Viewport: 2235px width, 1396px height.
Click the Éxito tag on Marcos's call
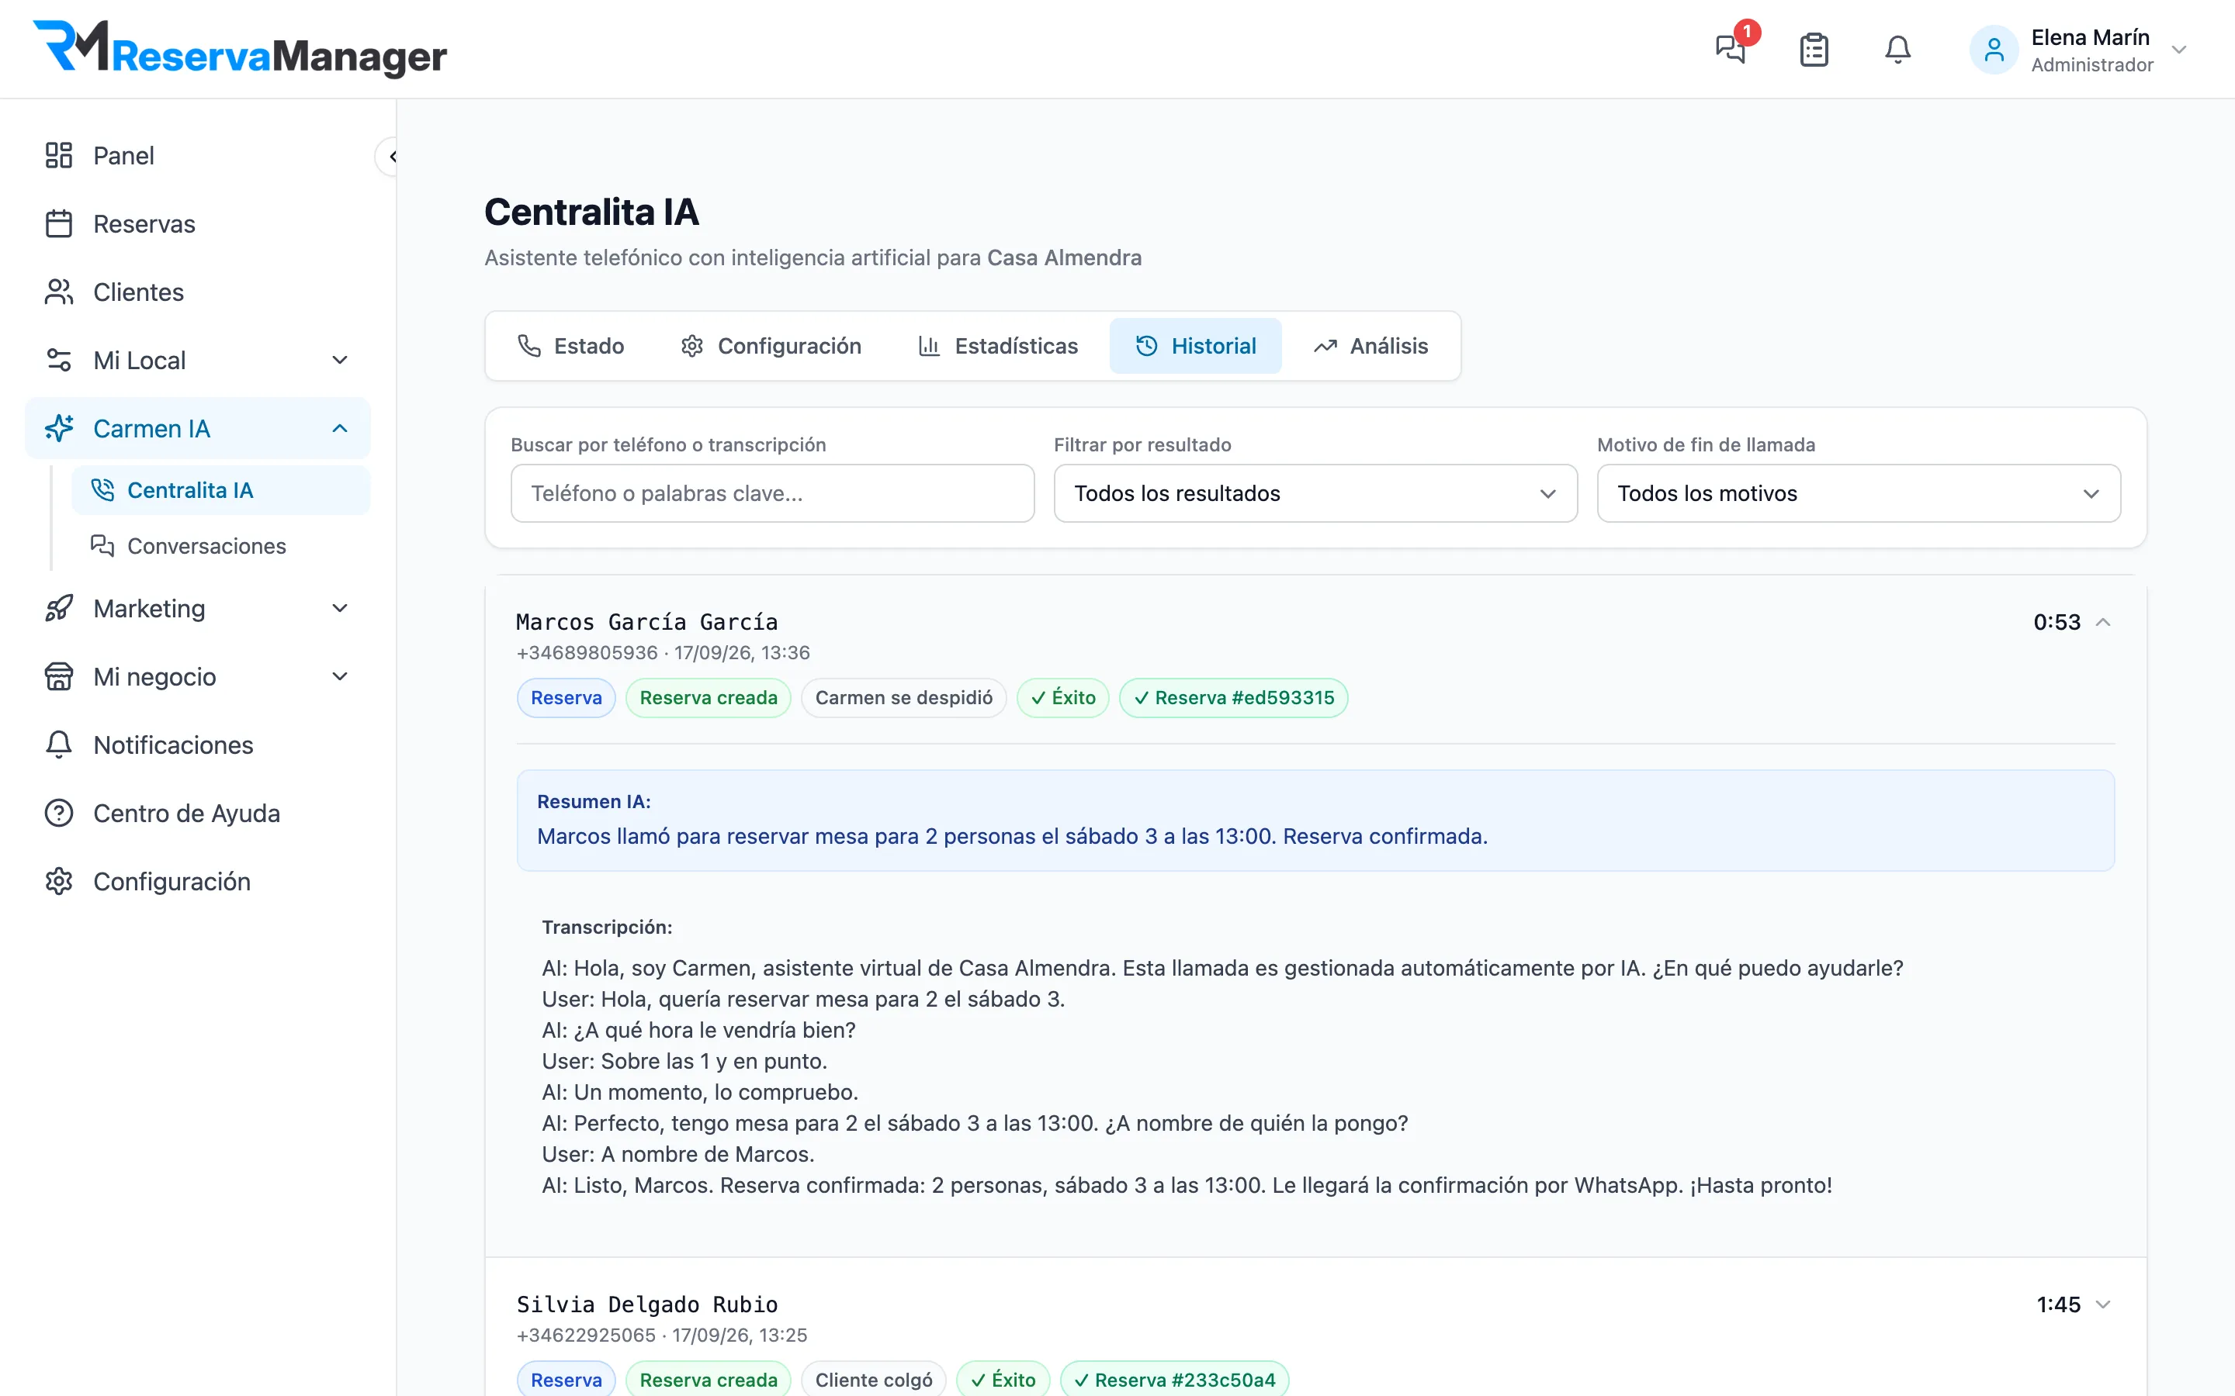[x=1063, y=698]
